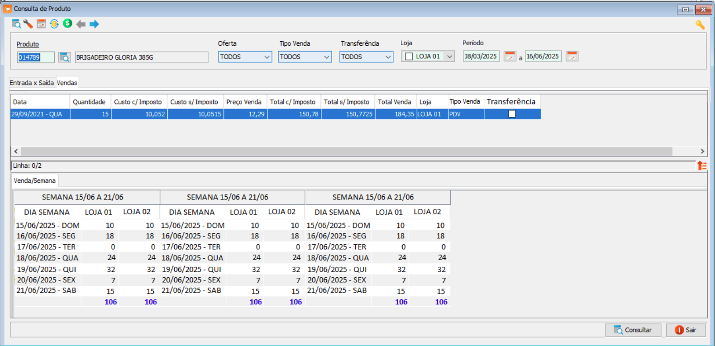Viewport: 715px width, 346px height.
Task: Open calendar picker for period start date
Action: click(x=510, y=57)
